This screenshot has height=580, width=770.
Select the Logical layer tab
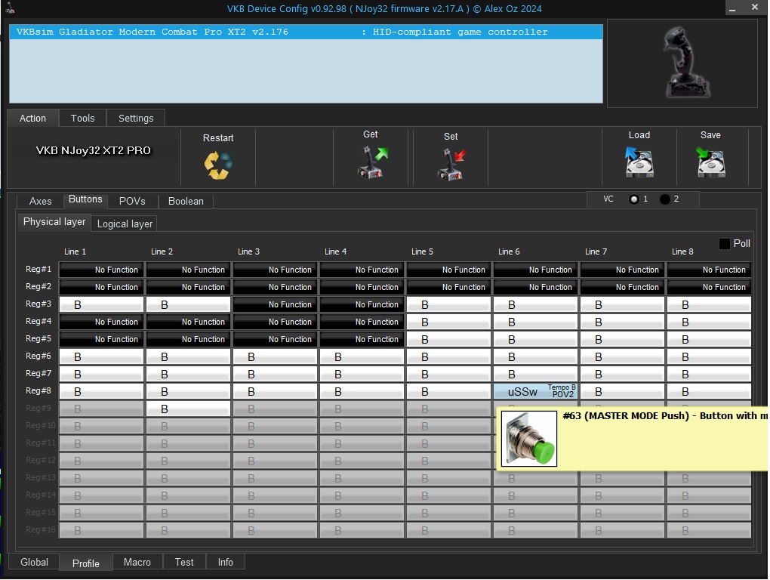125,224
